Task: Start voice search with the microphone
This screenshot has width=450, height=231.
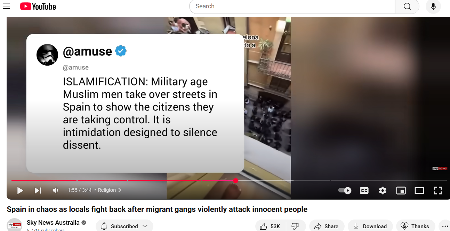Action: (433, 6)
